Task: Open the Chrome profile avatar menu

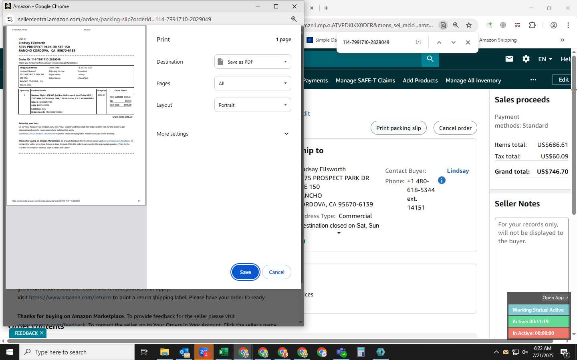Action: [x=554, y=25]
